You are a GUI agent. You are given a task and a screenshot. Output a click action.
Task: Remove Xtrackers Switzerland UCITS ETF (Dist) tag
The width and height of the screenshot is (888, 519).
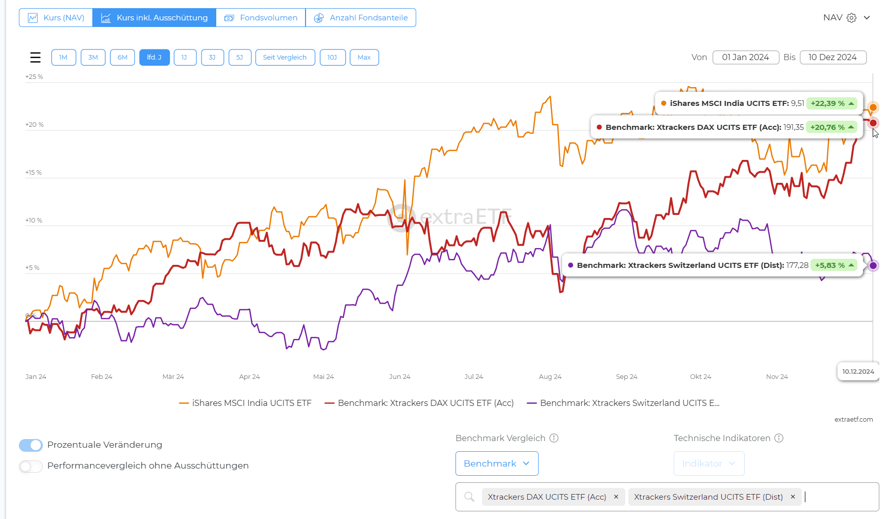coord(793,497)
